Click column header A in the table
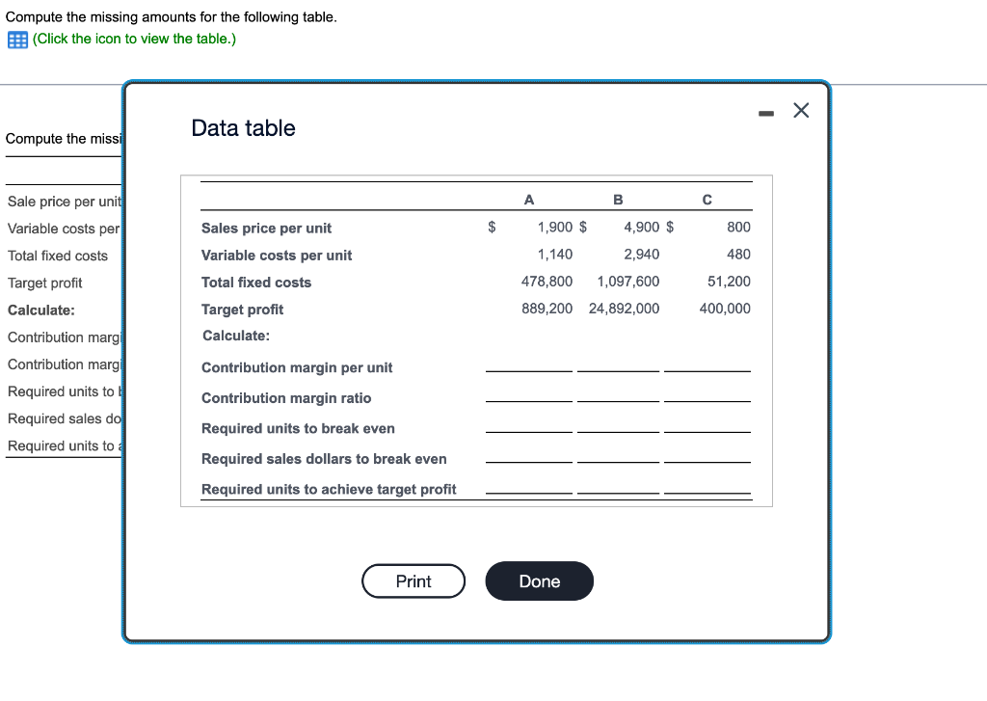 [x=528, y=199]
